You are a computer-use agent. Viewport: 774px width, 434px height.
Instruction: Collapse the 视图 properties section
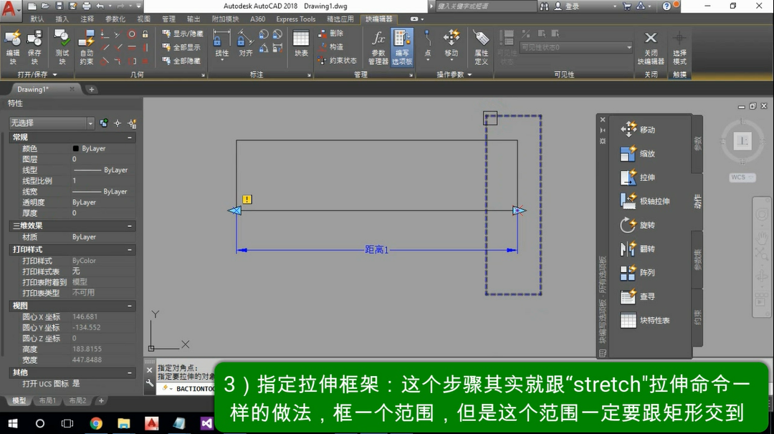(x=130, y=306)
